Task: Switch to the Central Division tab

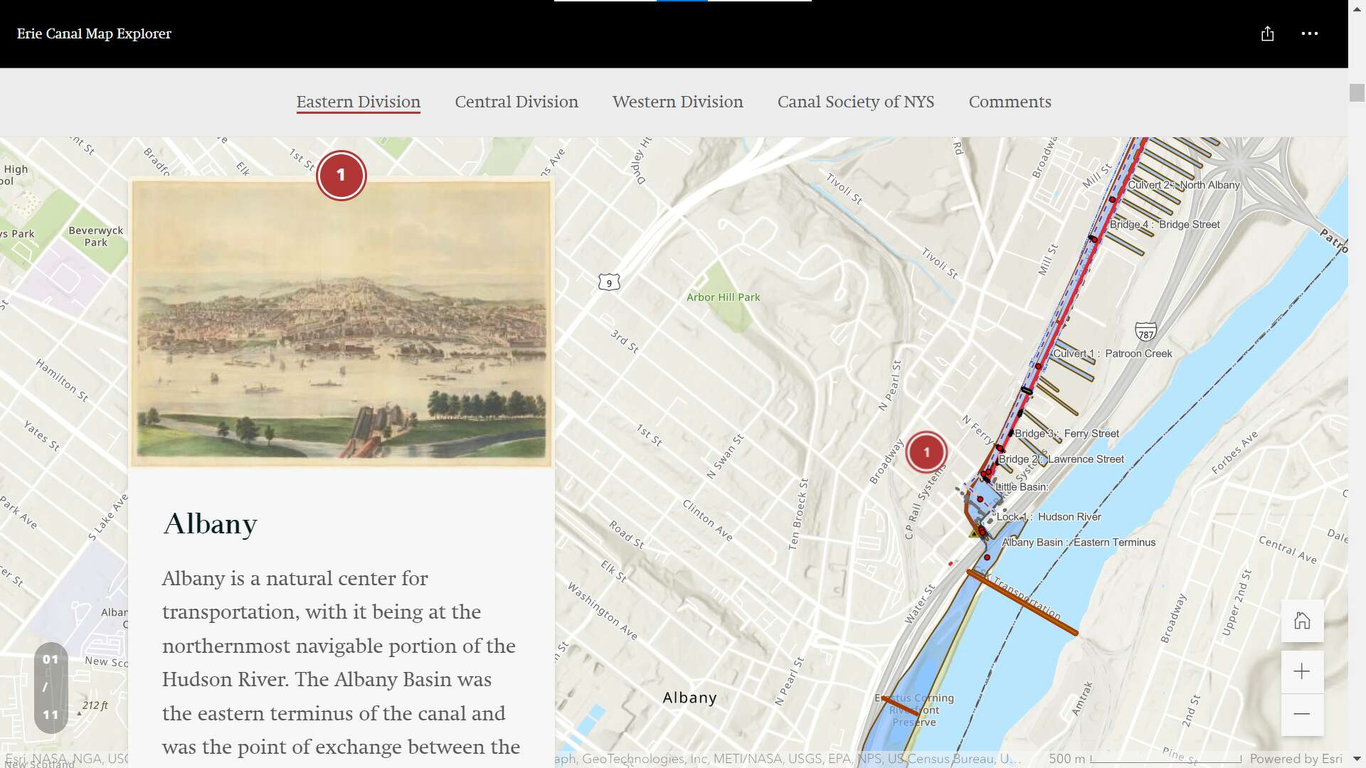Action: click(517, 102)
